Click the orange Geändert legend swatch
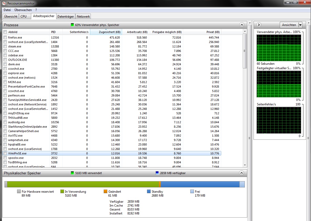311x221 pixels. pyautogui.click(x=106, y=191)
